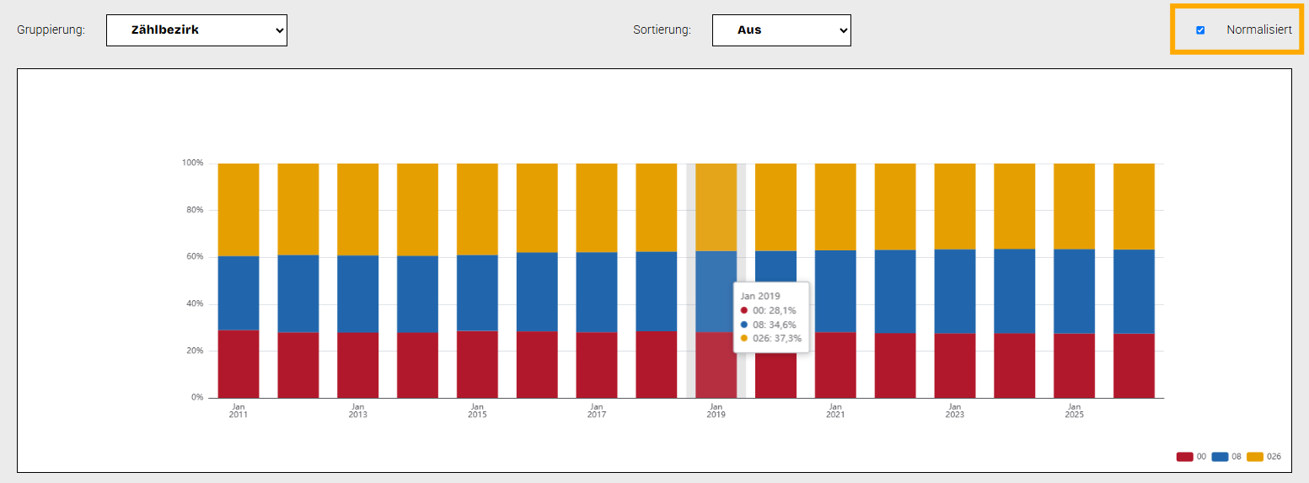Click the Sortierung label

pos(663,30)
